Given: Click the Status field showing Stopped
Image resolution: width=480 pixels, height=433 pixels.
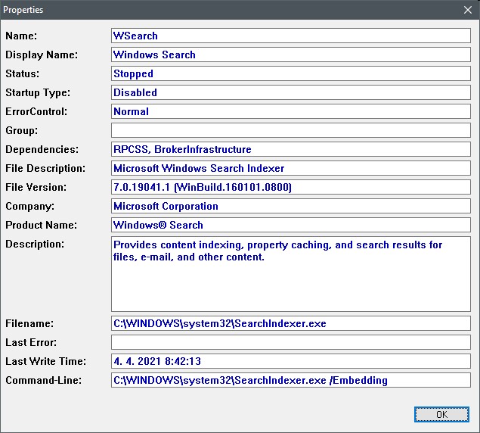Looking at the screenshot, I should tap(291, 73).
